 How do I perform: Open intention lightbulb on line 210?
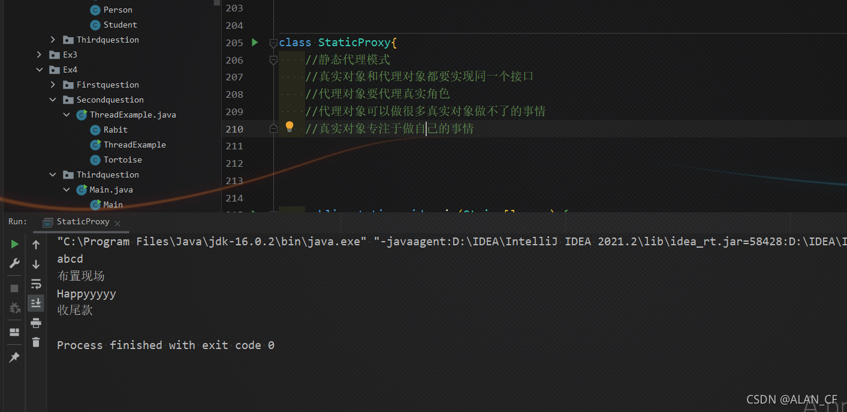(290, 127)
